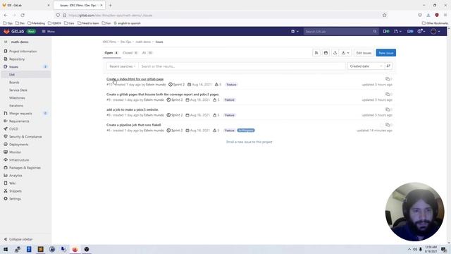The image size is (451, 254).
Task: Click Feature label on issue #10
Action: point(231,85)
